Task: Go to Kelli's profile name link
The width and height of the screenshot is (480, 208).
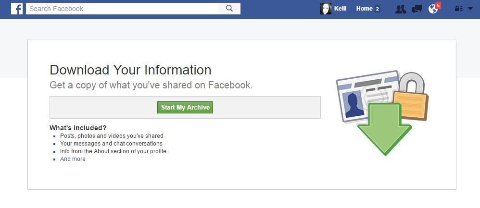Action: [340, 9]
